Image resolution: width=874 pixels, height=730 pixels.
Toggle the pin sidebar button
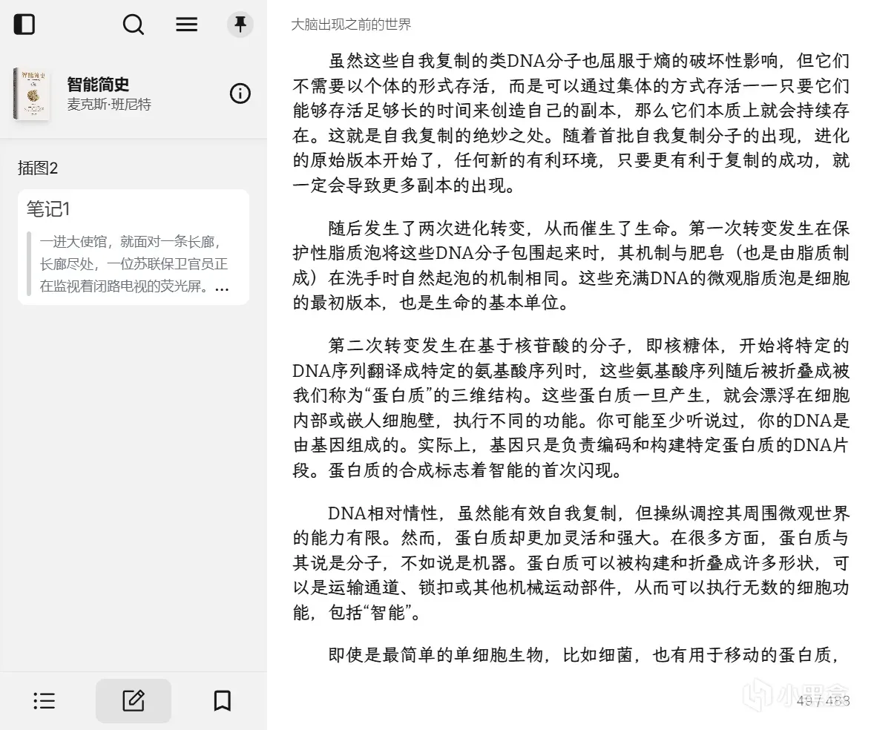tap(240, 24)
